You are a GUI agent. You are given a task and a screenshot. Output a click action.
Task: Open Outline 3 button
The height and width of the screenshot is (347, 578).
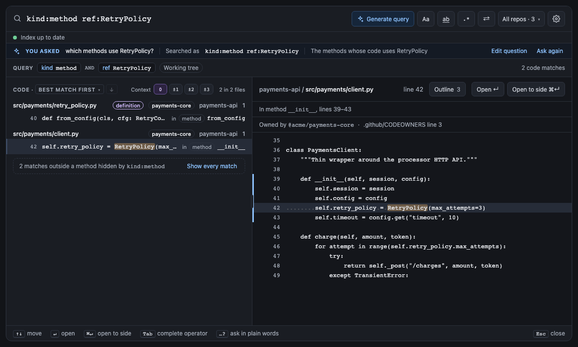447,90
